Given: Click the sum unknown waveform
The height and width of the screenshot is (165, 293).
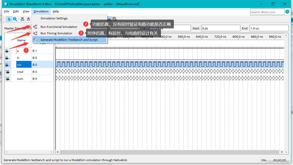Looking at the screenshot, I should (x=170, y=78).
